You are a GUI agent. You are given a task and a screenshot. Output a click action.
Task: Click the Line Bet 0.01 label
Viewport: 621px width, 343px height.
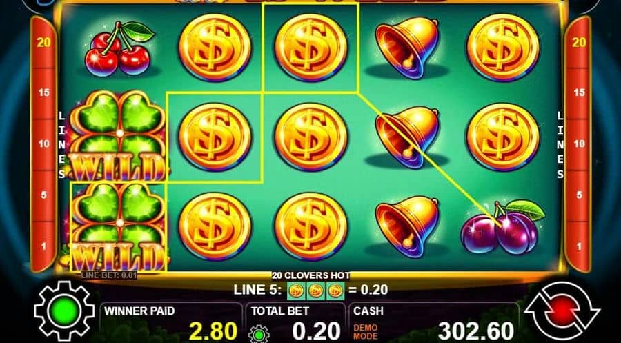click(109, 275)
